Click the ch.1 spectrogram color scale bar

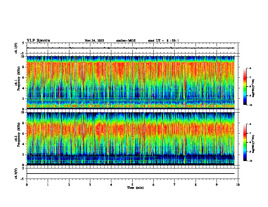pyautogui.click(x=245, y=87)
